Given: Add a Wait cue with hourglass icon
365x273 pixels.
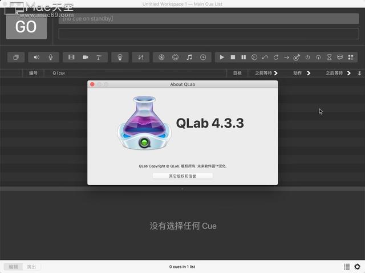Looking at the screenshot, I should pyautogui.click(x=329, y=57).
